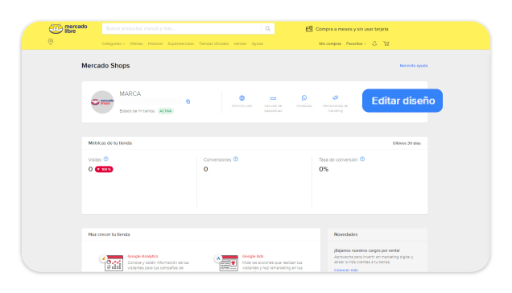Screen dimensions: 512x293
Task: Copy the store link icon
Action: point(188,101)
